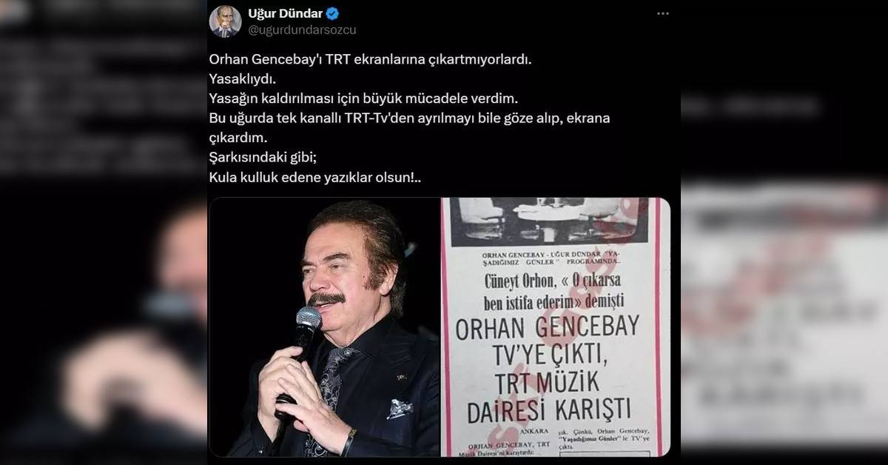Open the three-dot more options menu
The height and width of the screenshot is (465, 888).
(x=662, y=14)
